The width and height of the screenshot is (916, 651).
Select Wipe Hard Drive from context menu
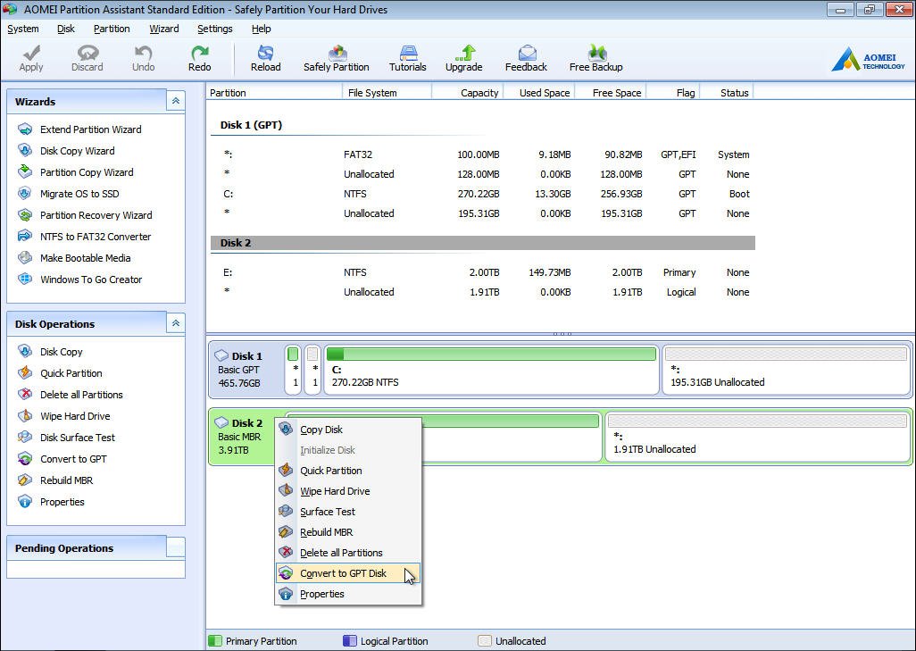click(x=334, y=491)
